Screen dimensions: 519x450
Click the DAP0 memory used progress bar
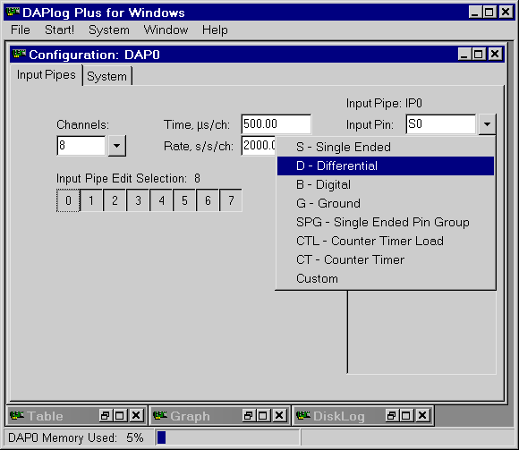point(228,437)
